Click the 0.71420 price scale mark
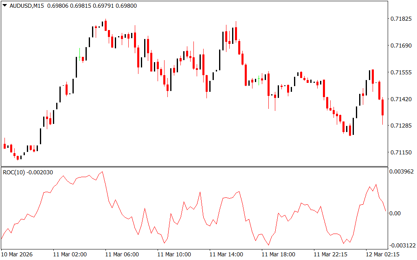This screenshot has width=417, height=260. click(x=401, y=99)
